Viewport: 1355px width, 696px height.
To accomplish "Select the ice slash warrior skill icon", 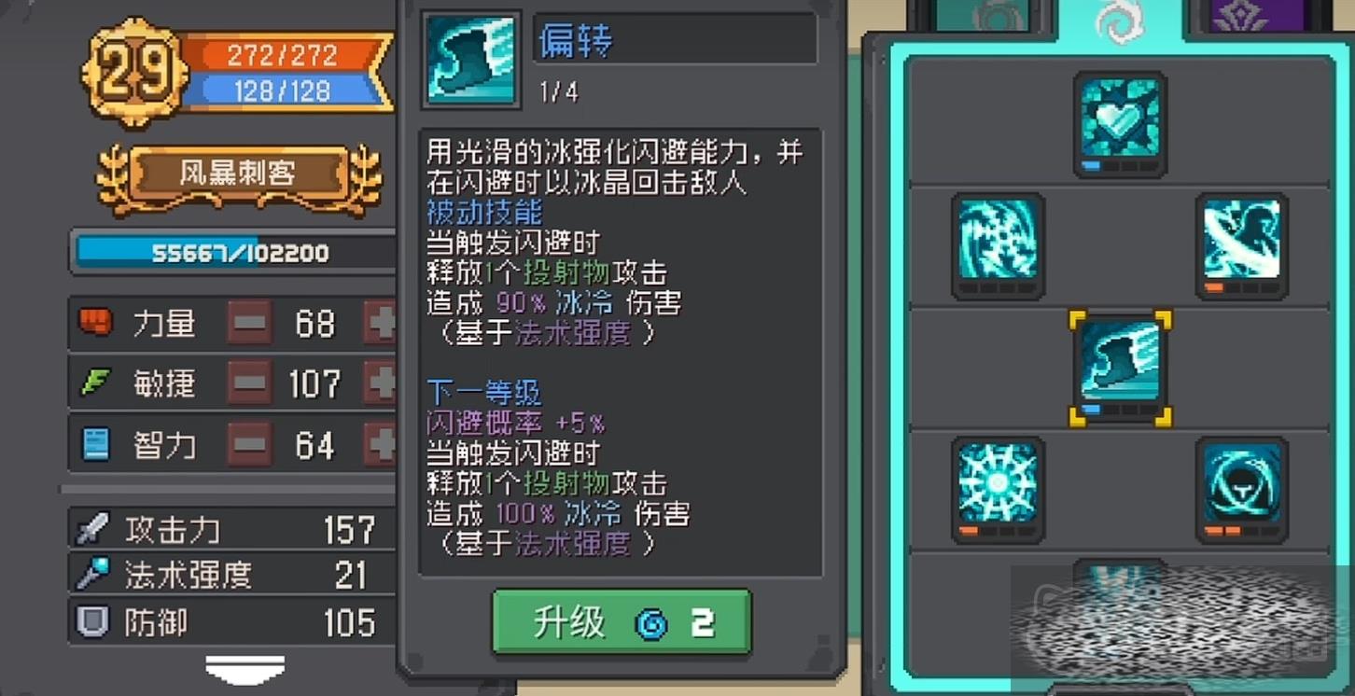I will click(x=1242, y=246).
